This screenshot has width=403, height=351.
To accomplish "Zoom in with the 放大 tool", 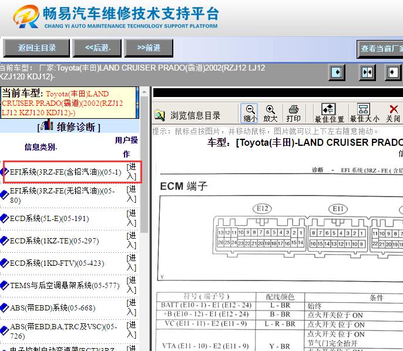I will (270, 113).
